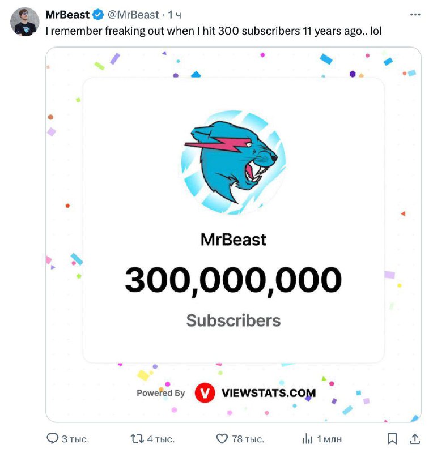Click the 4 тыс. retweet count
The image size is (433, 453).
(x=160, y=439)
